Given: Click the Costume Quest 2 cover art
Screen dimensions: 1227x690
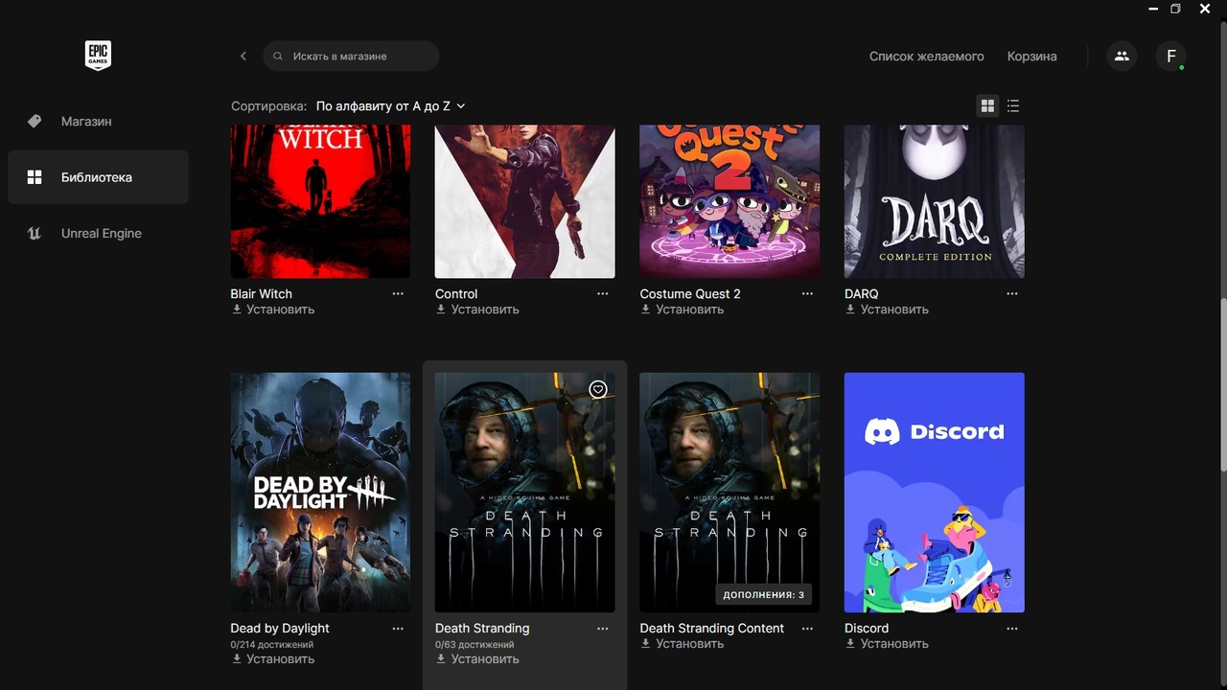Looking at the screenshot, I should (x=729, y=201).
